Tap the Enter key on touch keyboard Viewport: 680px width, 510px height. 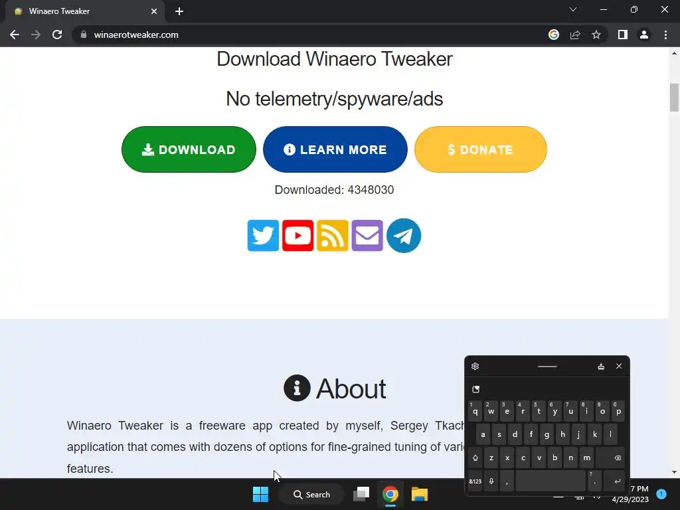(614, 481)
